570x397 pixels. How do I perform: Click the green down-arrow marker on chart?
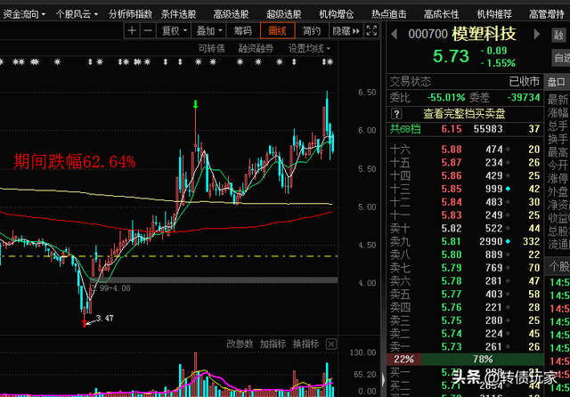point(196,105)
